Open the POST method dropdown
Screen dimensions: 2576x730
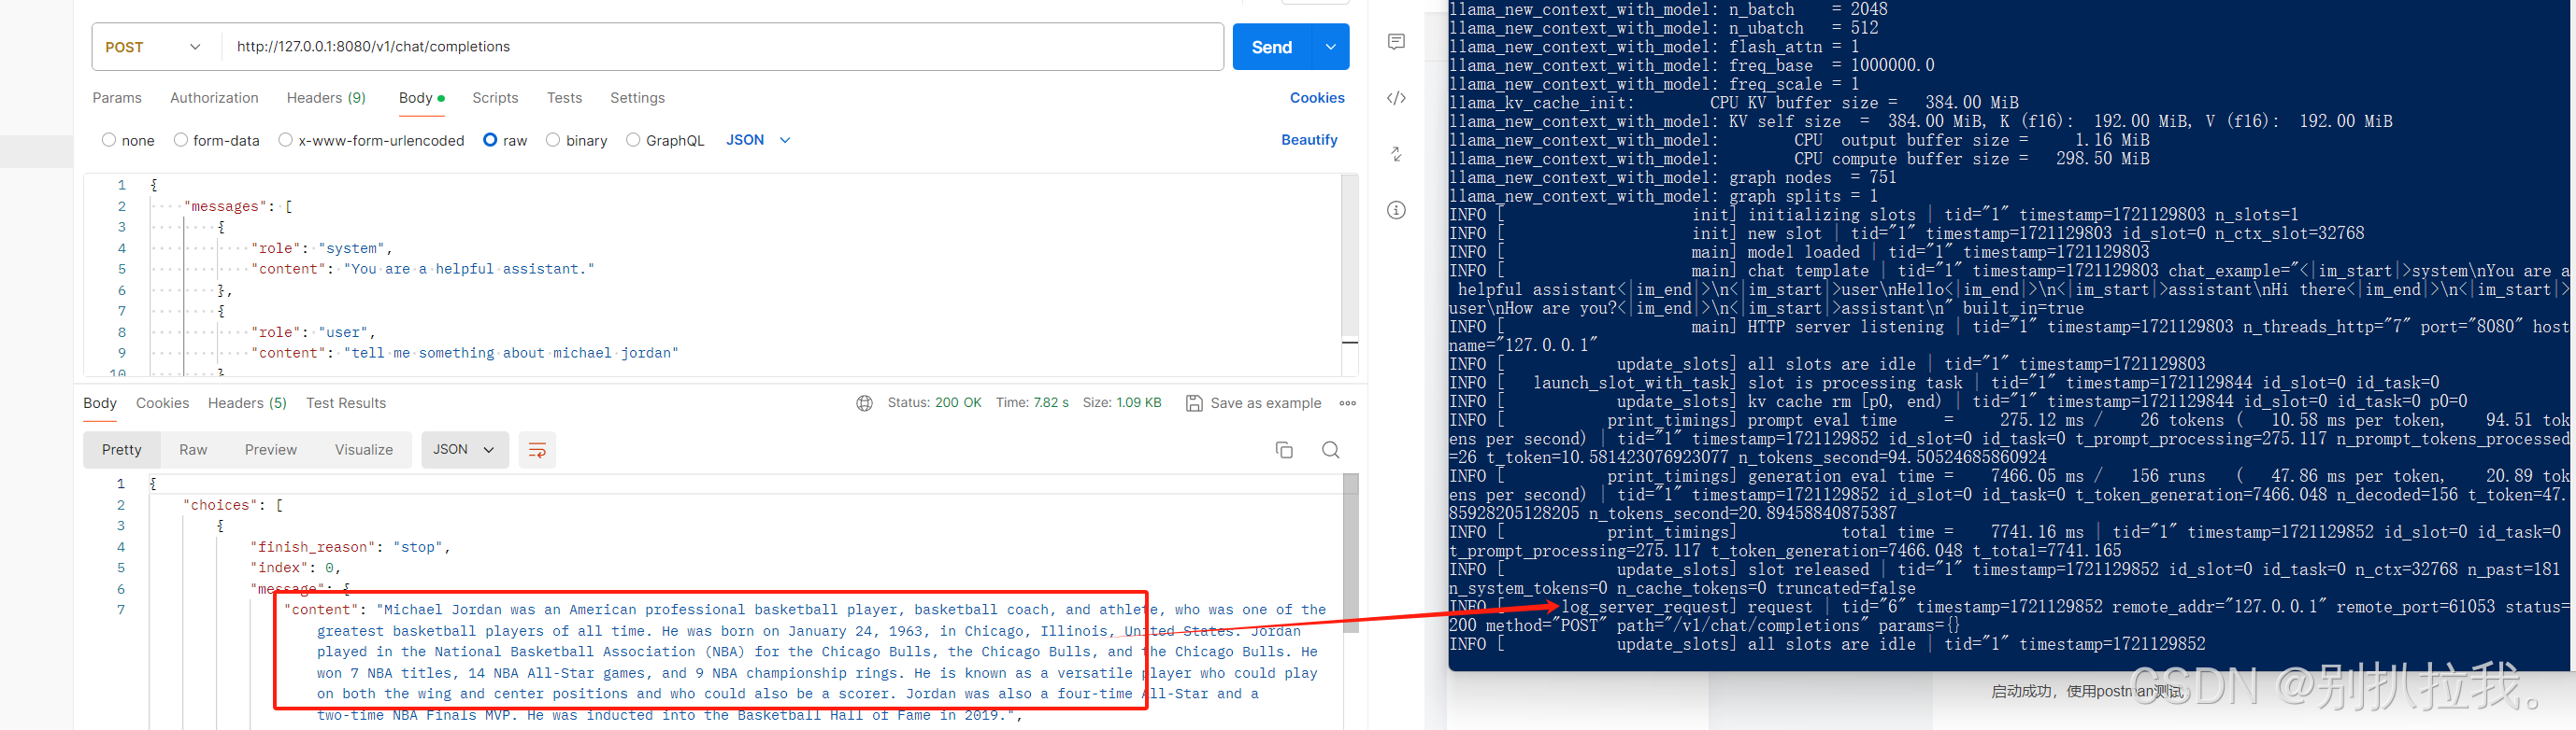click(153, 47)
